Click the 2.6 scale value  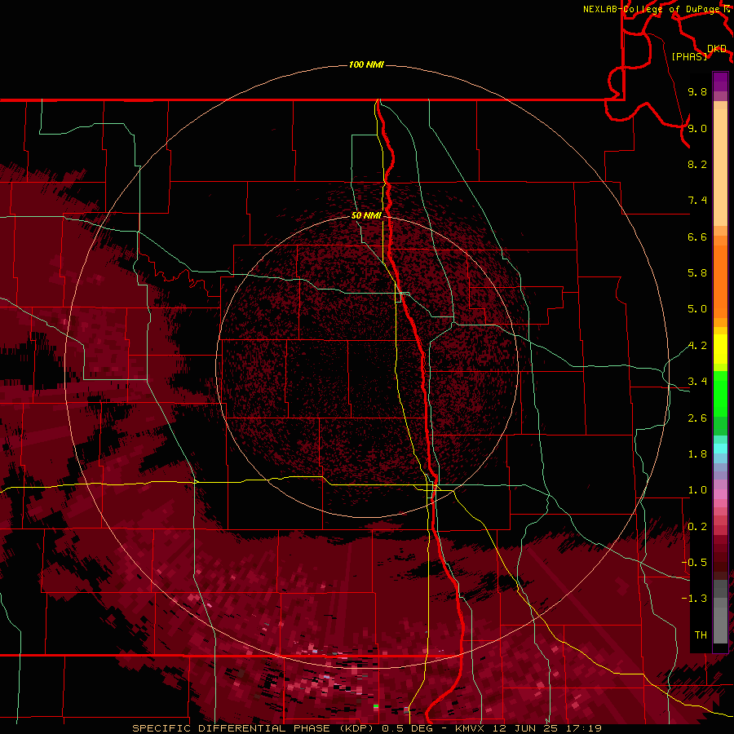tap(697, 418)
